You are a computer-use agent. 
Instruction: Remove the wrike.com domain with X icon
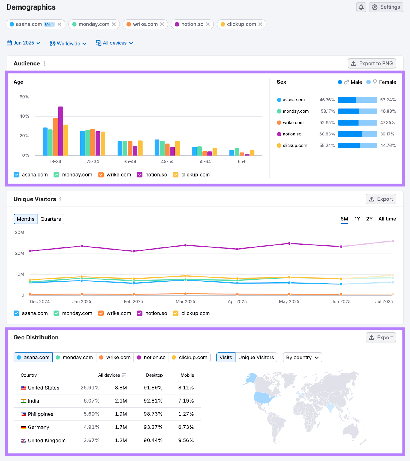tap(162, 24)
